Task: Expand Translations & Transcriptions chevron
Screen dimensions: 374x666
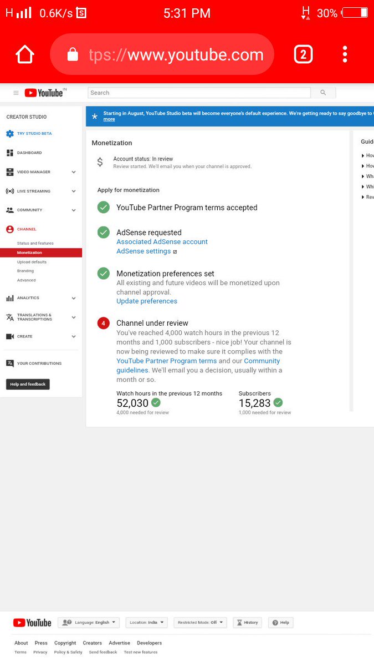Action: click(74, 317)
